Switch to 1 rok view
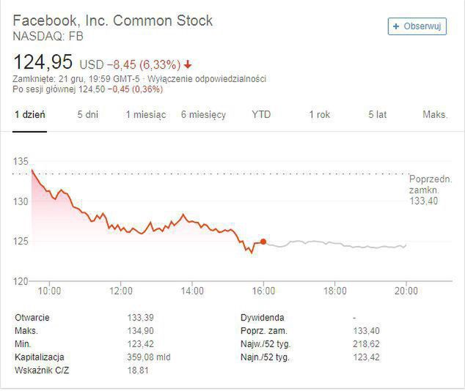The image size is (465, 391). coord(319,115)
